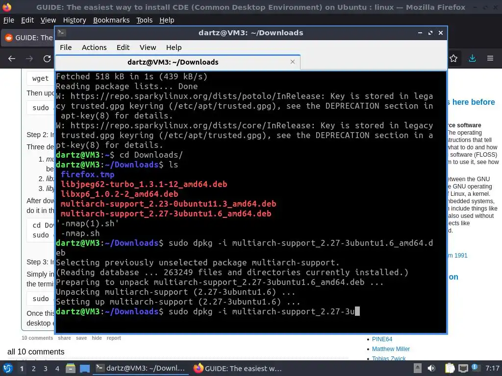Viewport: 502px width, 376px height.
Task: Open the Matthew Miller sidebar link
Action: (x=391, y=349)
